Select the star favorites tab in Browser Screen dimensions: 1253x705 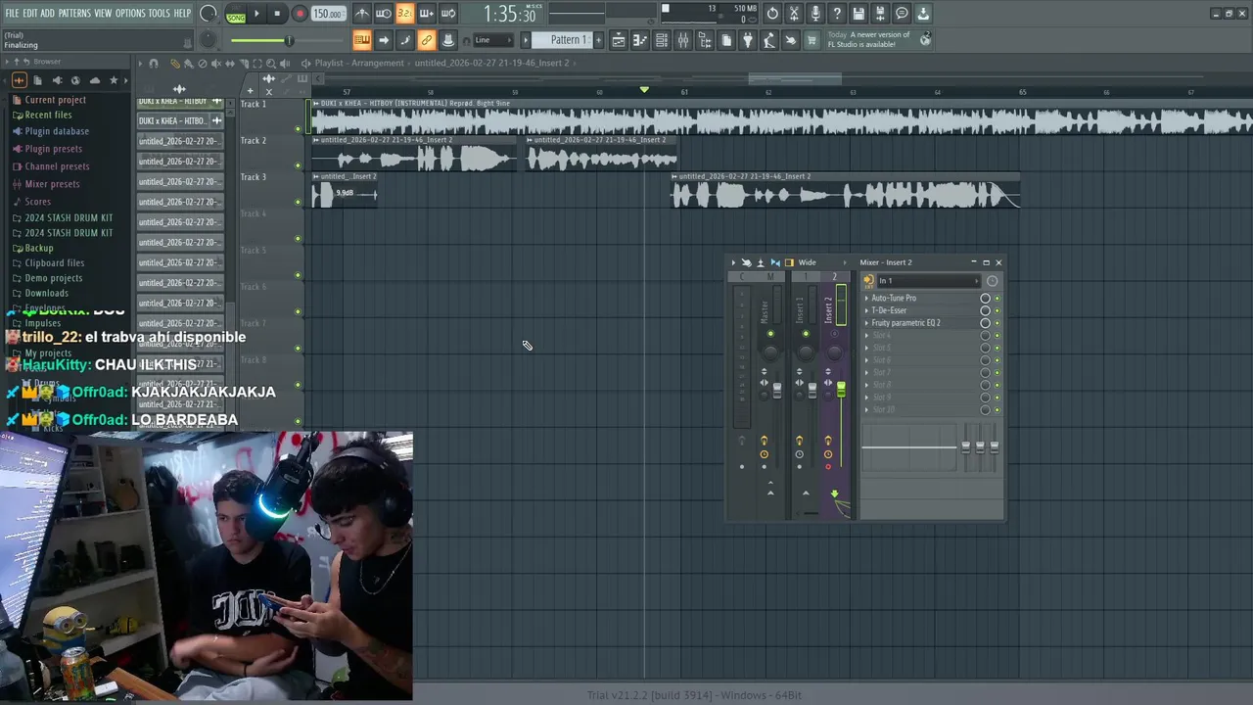coord(114,80)
